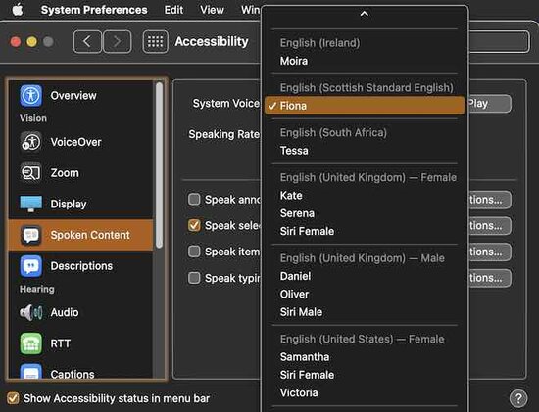Click the Audio speaker icon
This screenshot has width=539, height=412.
(x=31, y=312)
